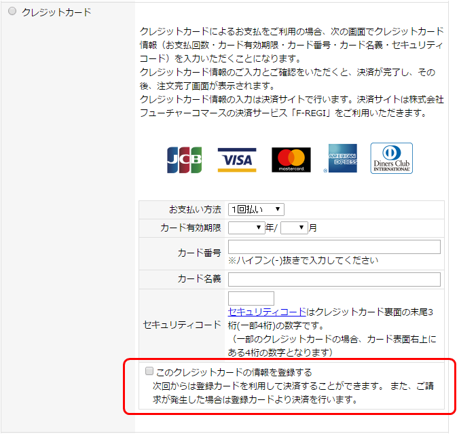Image resolution: width=459 pixels, height=434 pixels.
Task: Open the card expiry year dropdown
Action: point(246,228)
